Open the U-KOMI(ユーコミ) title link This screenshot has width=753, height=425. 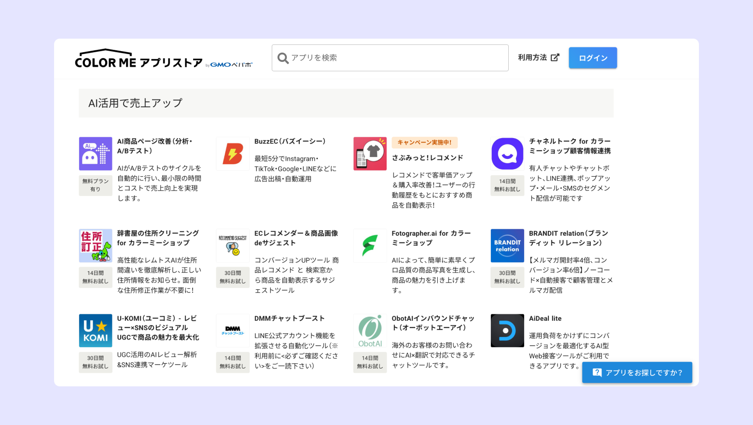(158, 327)
